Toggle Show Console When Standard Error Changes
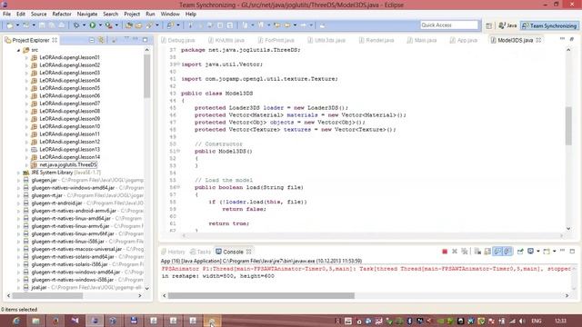 (507, 252)
